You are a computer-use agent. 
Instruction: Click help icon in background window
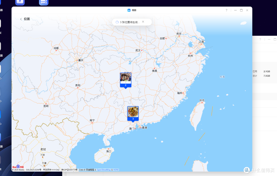pos(260,40)
